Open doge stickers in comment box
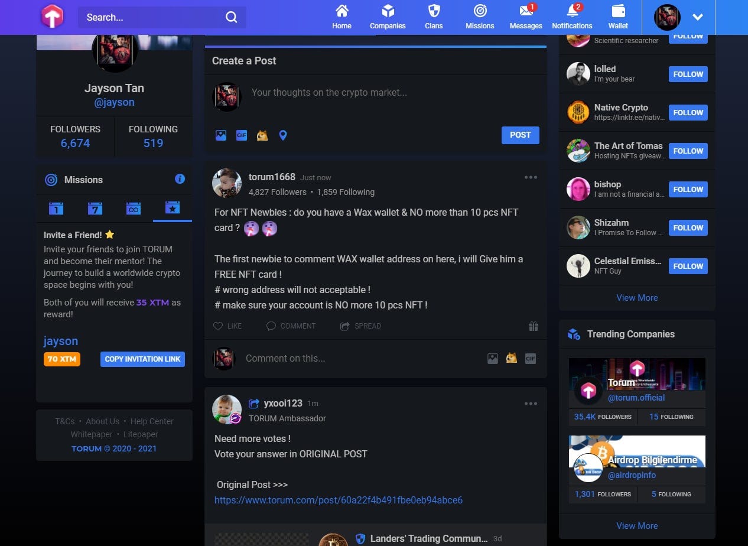The height and width of the screenshot is (546, 748). point(511,358)
